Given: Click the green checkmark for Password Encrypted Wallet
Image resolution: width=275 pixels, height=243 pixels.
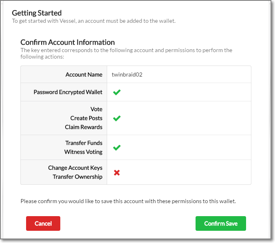Looking at the screenshot, I should pyautogui.click(x=117, y=92).
